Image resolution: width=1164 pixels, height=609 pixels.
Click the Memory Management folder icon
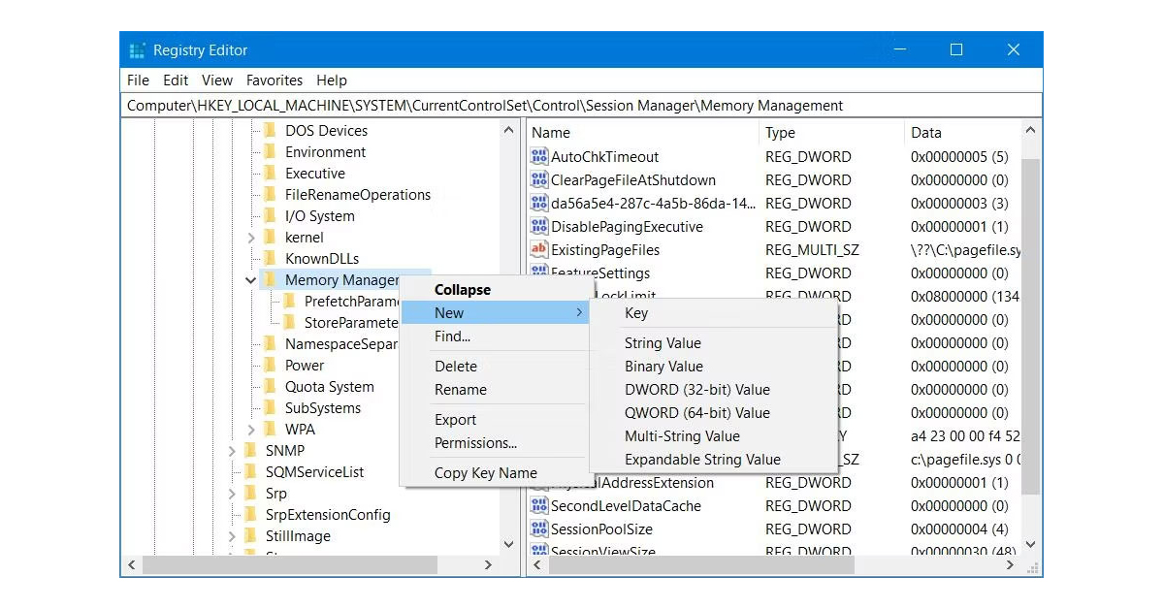pyautogui.click(x=273, y=280)
